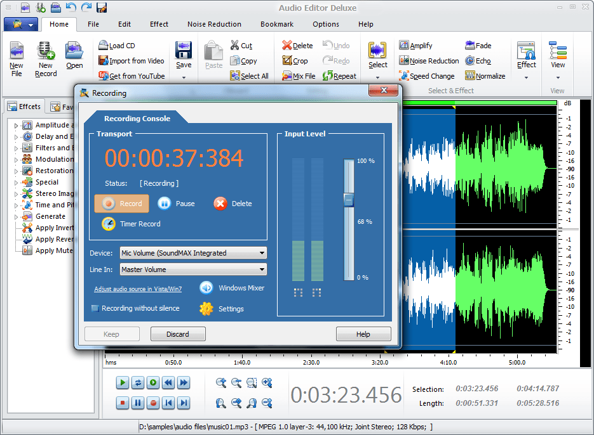Open the Noise Reduction ribbon tab
The height and width of the screenshot is (435, 594).
[214, 24]
